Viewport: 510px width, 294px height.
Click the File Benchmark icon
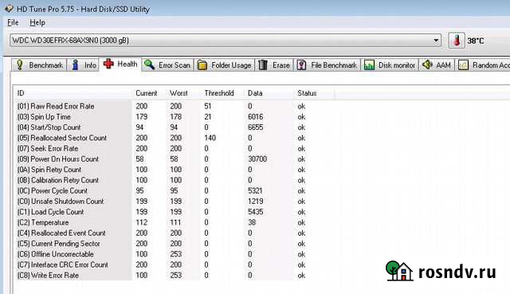point(301,65)
